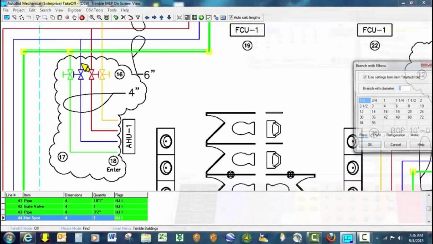433x244 pixels.
Task: Click the Branch with diameter input field
Action: [x=404, y=88]
